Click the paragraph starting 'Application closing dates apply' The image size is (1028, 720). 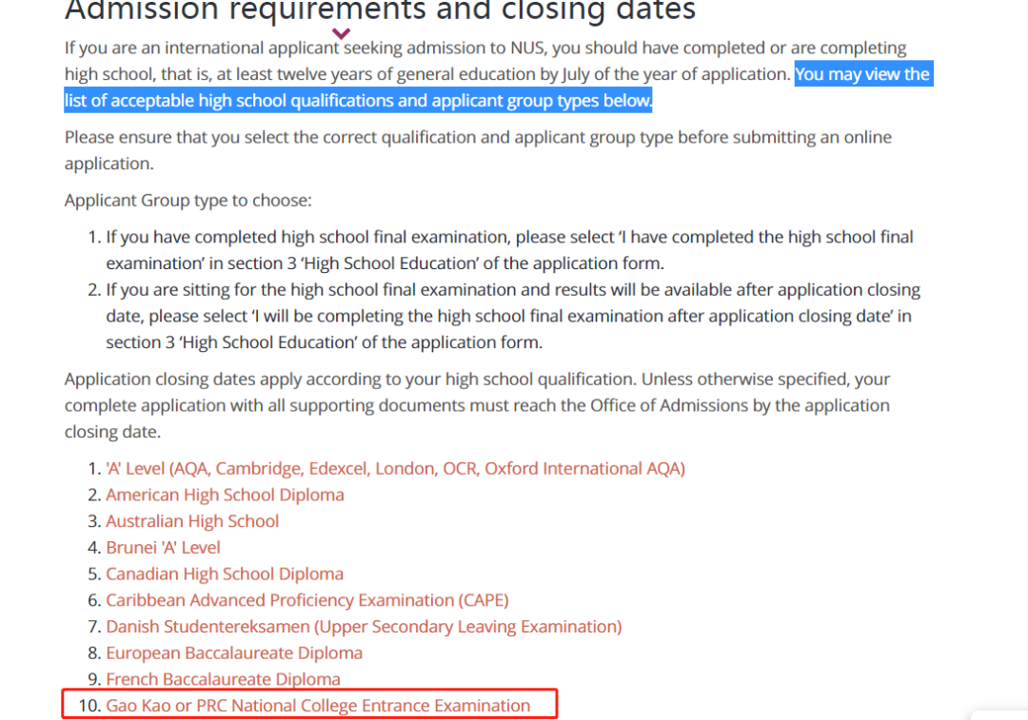tap(477, 405)
